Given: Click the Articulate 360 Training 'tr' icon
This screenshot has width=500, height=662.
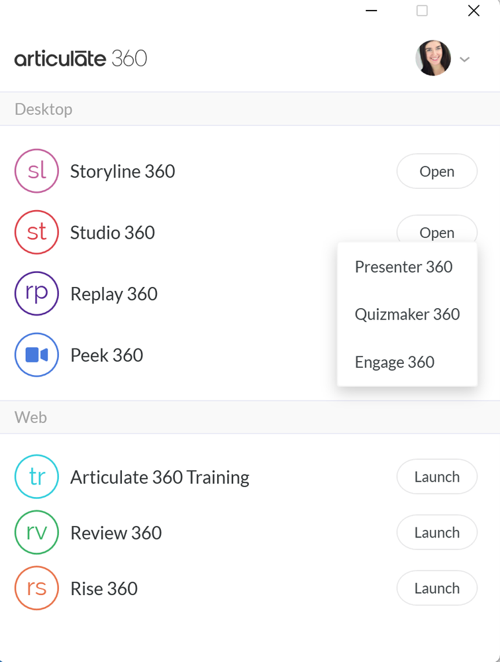Looking at the screenshot, I should coord(36,476).
